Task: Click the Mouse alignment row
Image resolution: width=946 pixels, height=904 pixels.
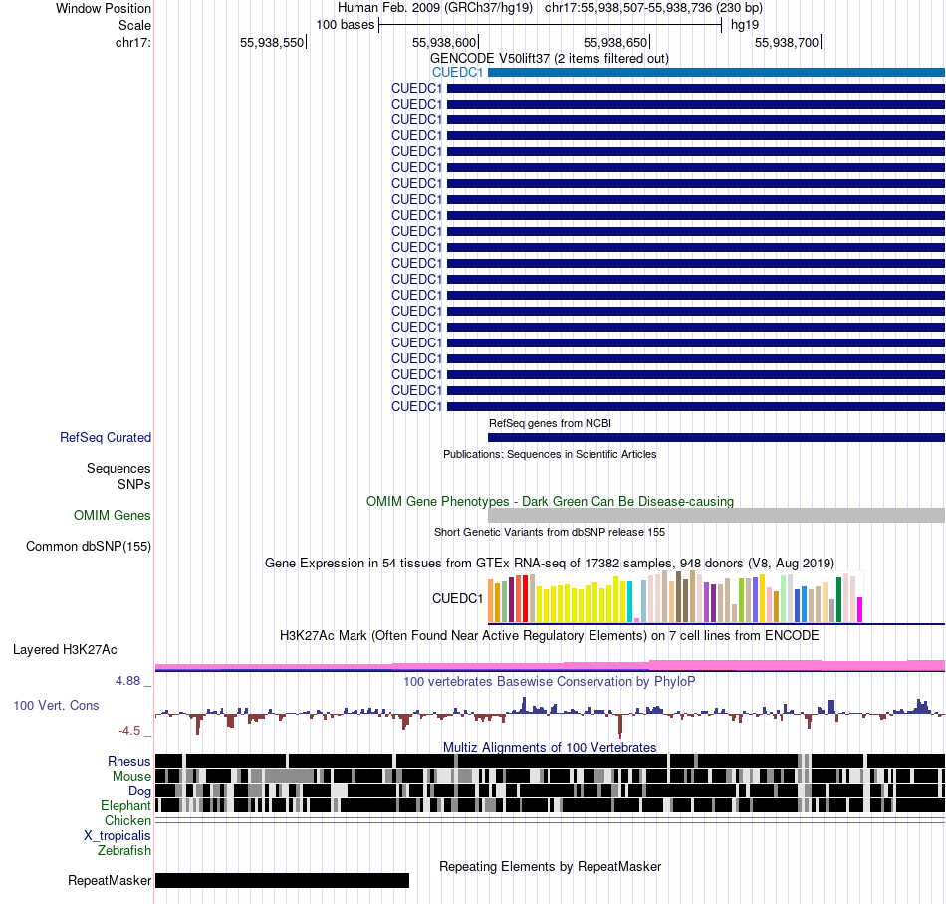Action: [550, 776]
